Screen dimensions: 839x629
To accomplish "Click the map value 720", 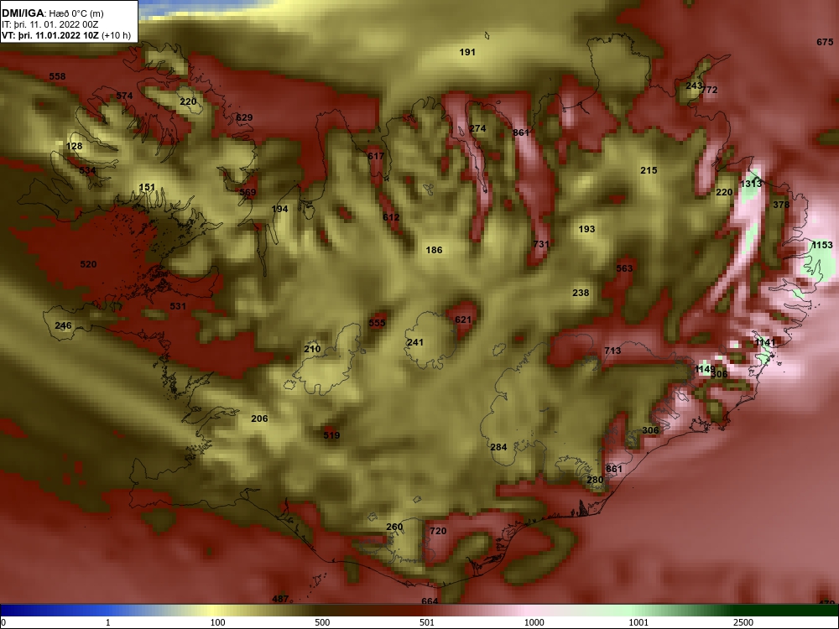I will coord(438,531).
